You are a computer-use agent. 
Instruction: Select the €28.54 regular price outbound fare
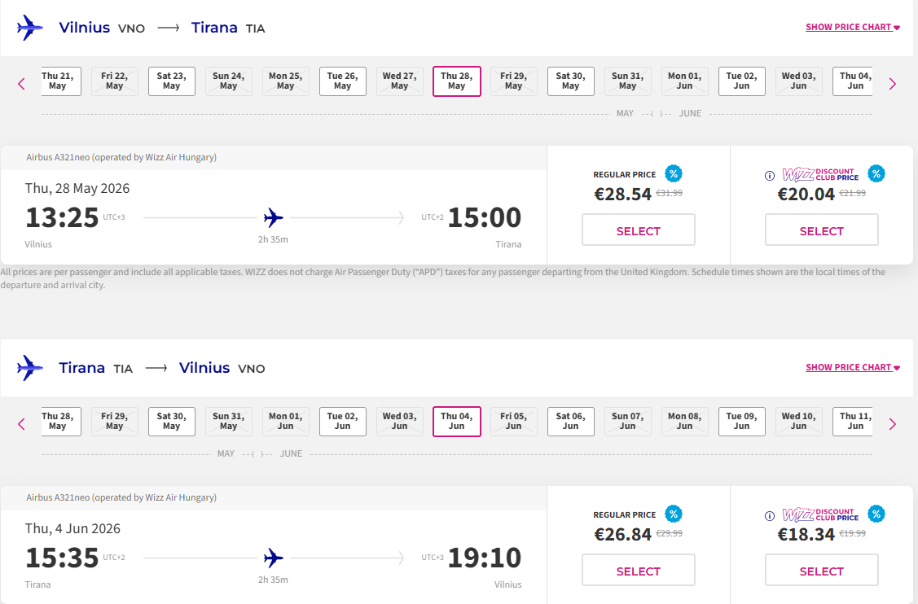[x=638, y=230]
